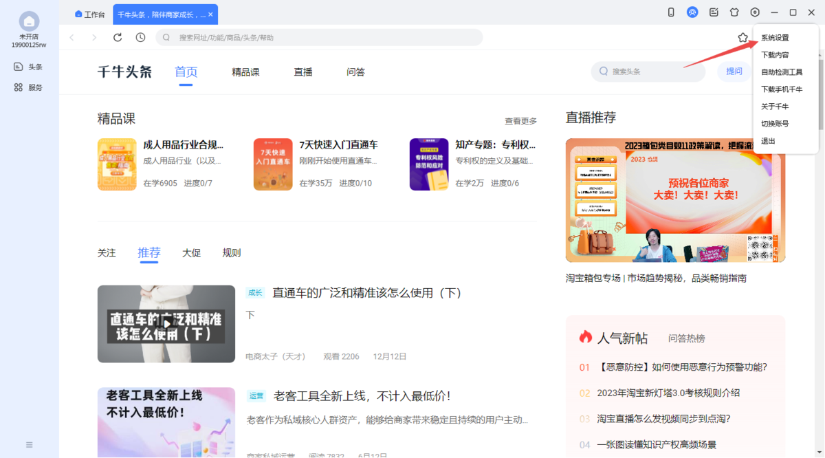Viewport: 825px width, 458px height.
Task: Open the blue customer service headset icon
Action: (x=692, y=12)
